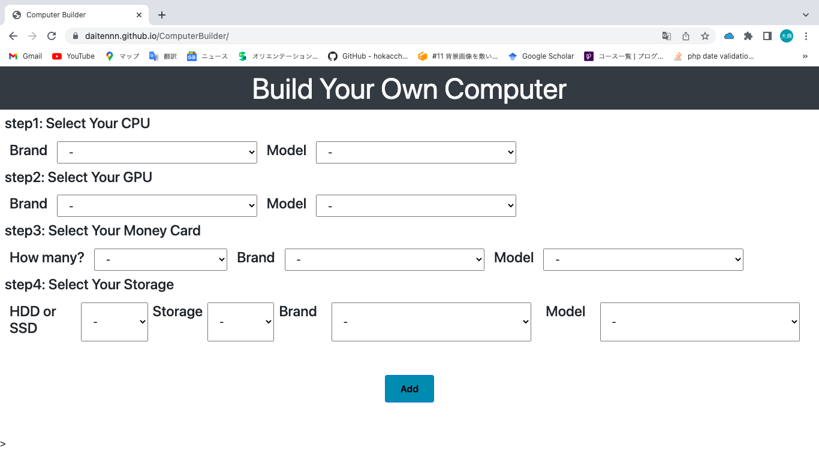819x460 pixels.
Task: Show more bookmarks with the chevron
Action: point(805,56)
